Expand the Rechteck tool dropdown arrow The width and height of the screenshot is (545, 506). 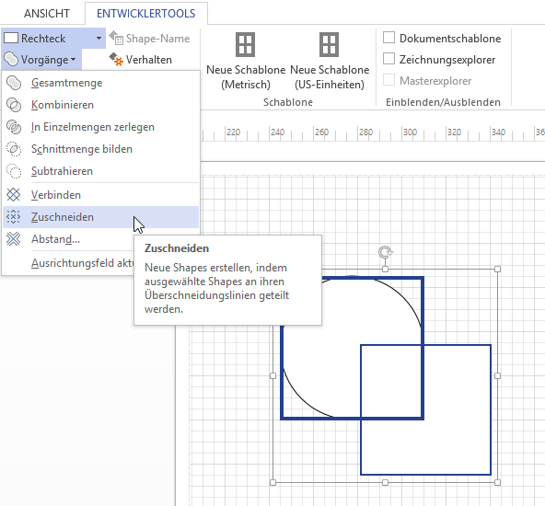[99, 39]
